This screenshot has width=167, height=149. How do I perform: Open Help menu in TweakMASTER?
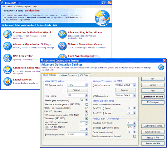pos(35,6)
